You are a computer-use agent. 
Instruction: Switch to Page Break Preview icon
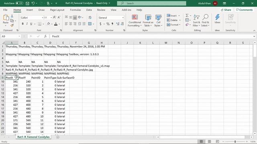tap(217, 141)
